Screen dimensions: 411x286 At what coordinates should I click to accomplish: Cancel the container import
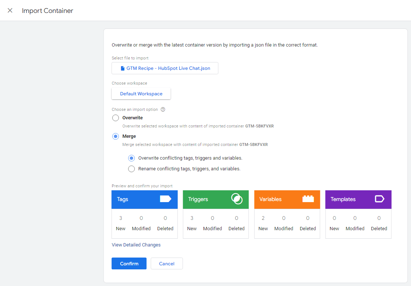tap(167, 264)
